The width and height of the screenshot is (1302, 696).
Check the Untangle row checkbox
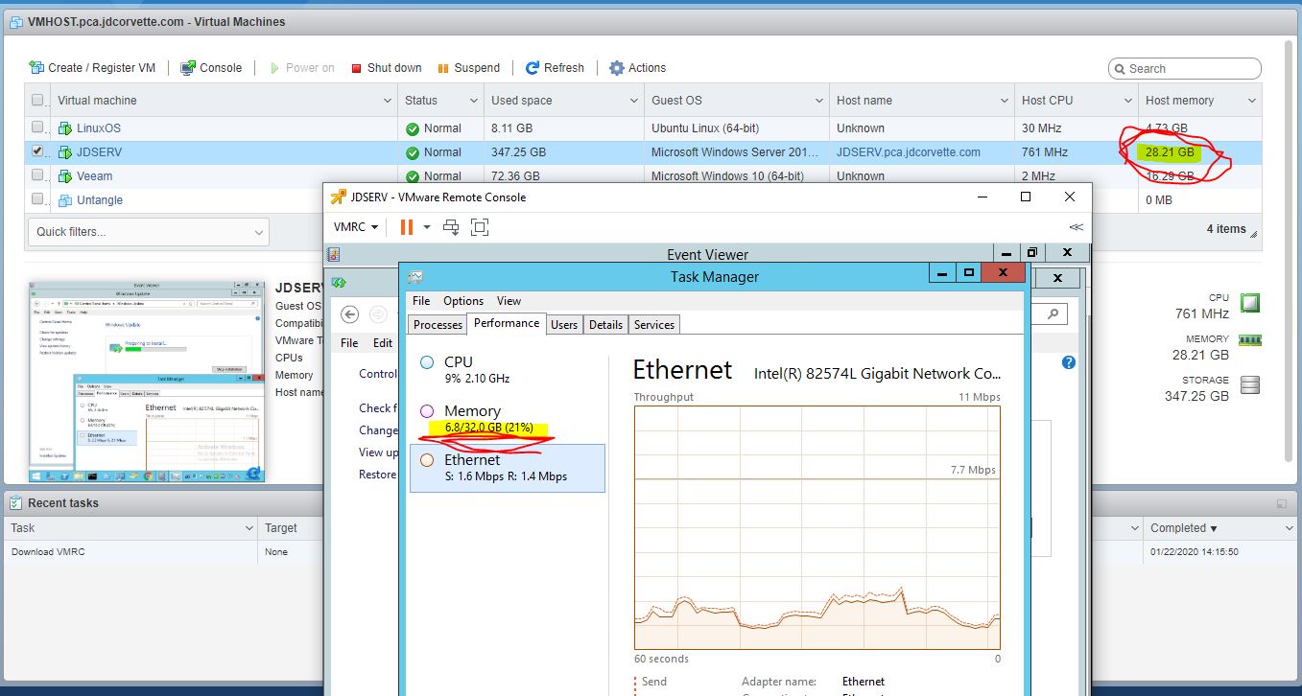tap(37, 198)
